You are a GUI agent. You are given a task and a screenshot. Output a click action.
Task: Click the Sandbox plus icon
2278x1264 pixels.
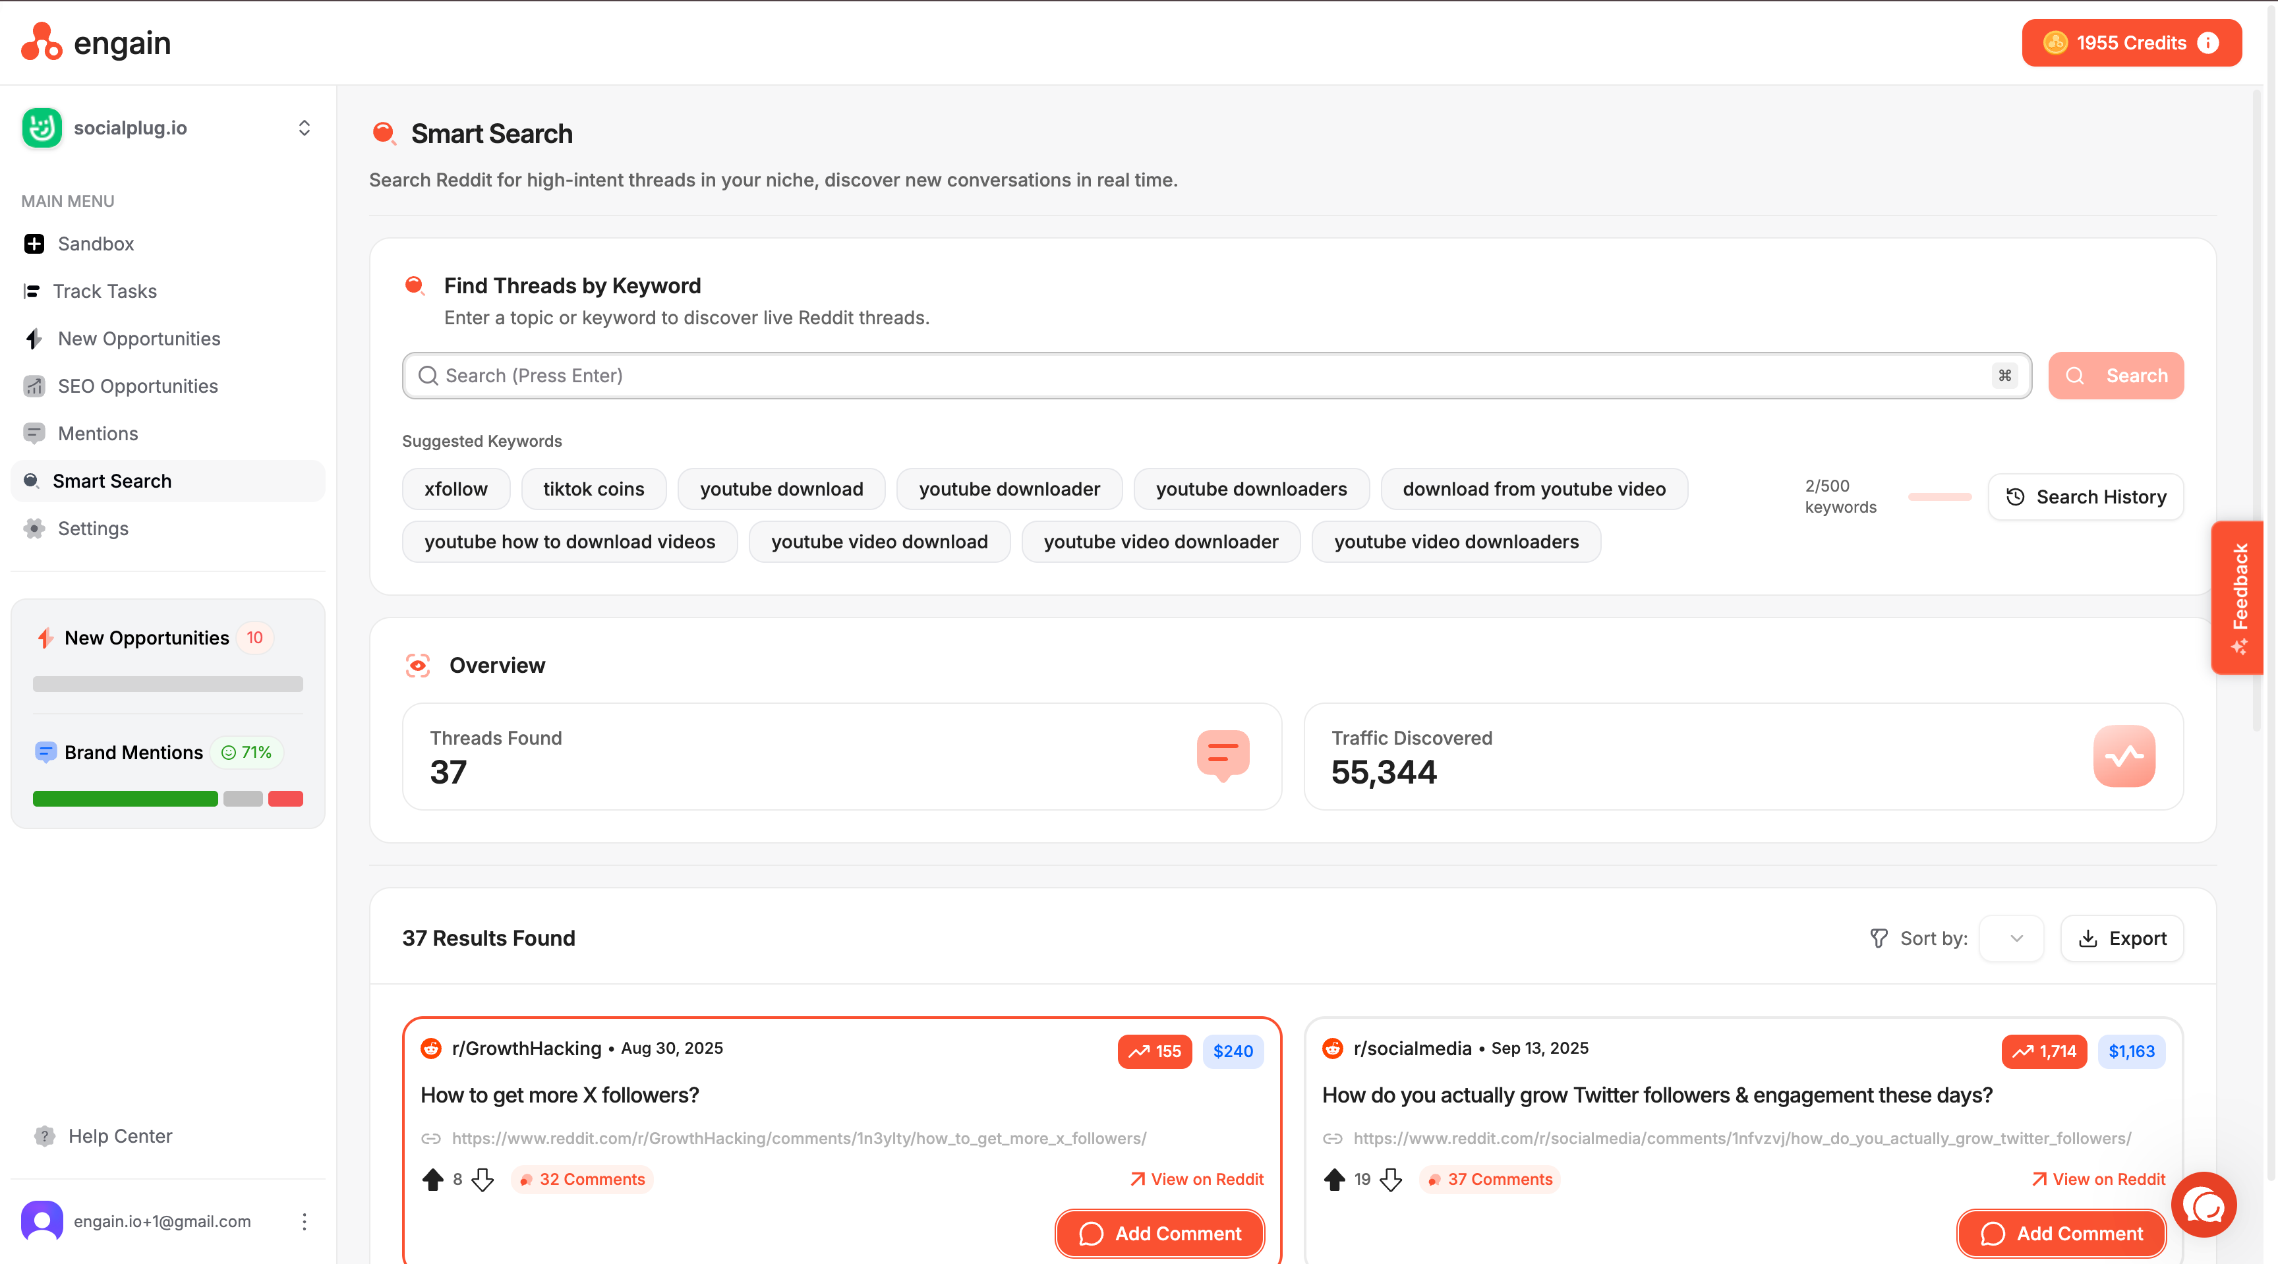34,244
